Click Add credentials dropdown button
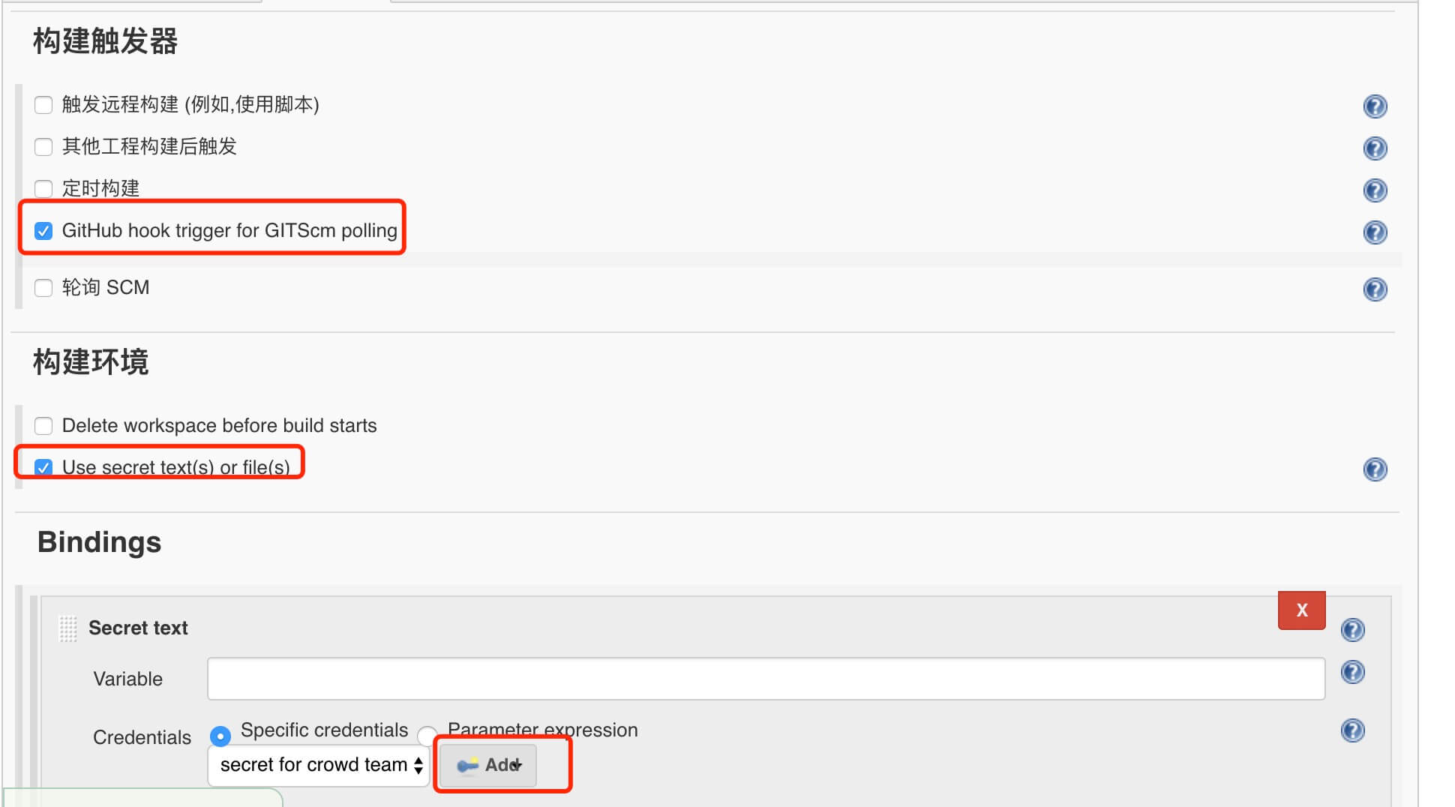 pyautogui.click(x=488, y=765)
